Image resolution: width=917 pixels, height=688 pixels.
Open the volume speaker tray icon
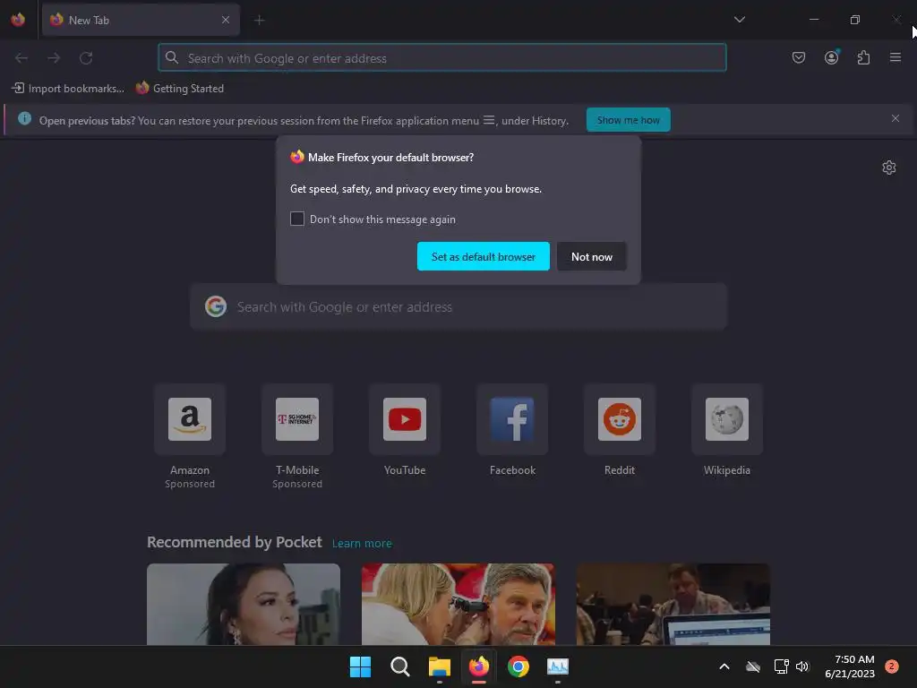tap(802, 666)
